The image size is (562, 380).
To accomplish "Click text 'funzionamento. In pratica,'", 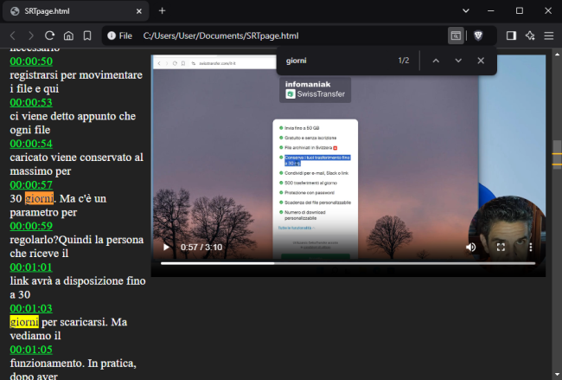I will point(73,364).
